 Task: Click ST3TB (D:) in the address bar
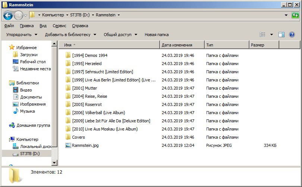80,15
